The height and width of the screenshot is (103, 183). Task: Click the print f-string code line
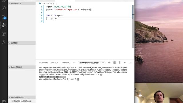coord(70,9)
